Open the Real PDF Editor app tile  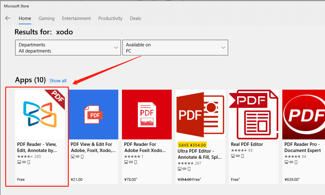click(x=253, y=114)
